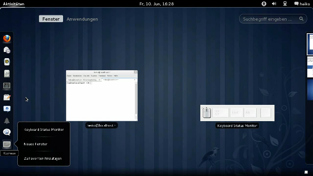Viewport: 313px width, 176px height.
Task: Click the Keyboard Status Monitor caption under its window
Action: (x=237, y=126)
